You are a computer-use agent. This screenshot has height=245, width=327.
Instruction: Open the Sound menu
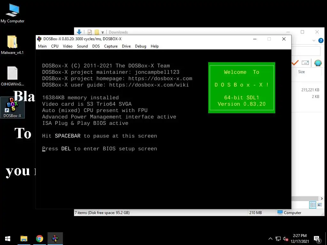pos(82,46)
